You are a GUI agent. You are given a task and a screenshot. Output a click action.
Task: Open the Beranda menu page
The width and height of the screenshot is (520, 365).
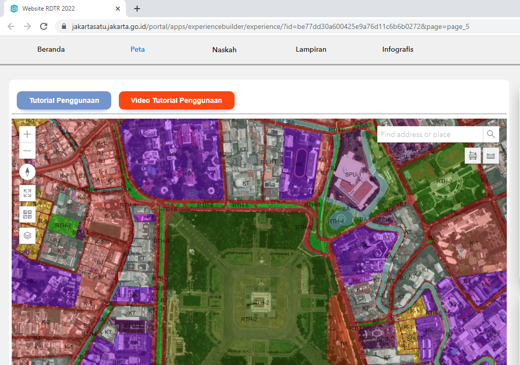tap(51, 50)
